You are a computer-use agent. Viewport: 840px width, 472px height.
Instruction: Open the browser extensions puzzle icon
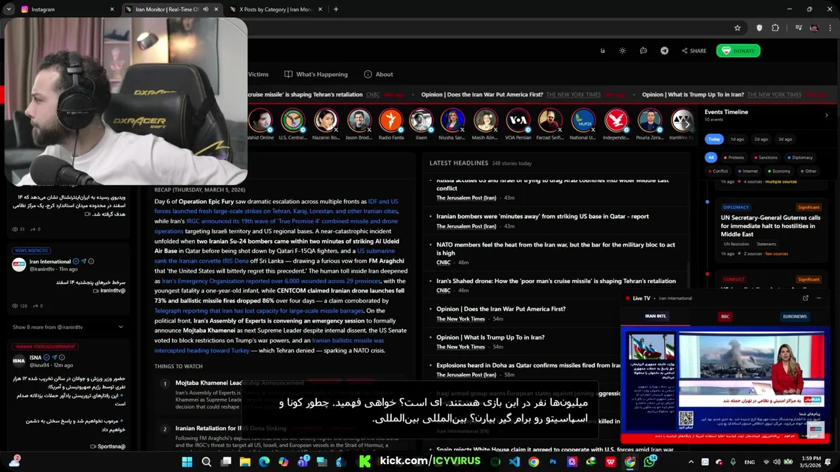click(x=776, y=28)
